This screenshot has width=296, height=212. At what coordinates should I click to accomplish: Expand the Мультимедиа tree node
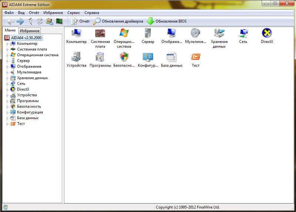(x=7, y=72)
